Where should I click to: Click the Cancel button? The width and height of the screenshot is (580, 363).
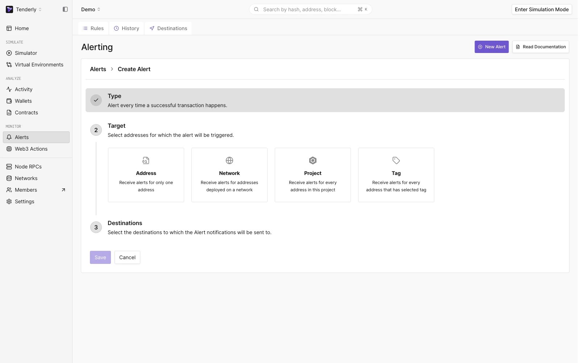127,257
